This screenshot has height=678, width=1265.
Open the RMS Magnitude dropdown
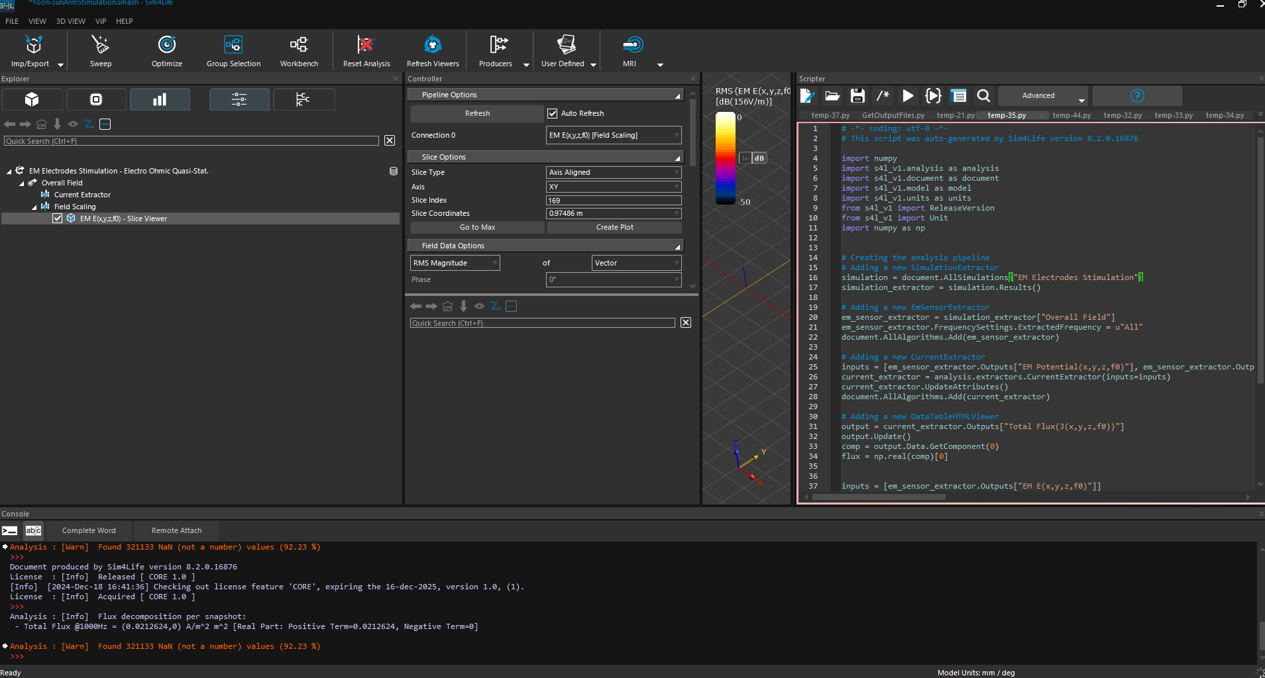pos(455,263)
